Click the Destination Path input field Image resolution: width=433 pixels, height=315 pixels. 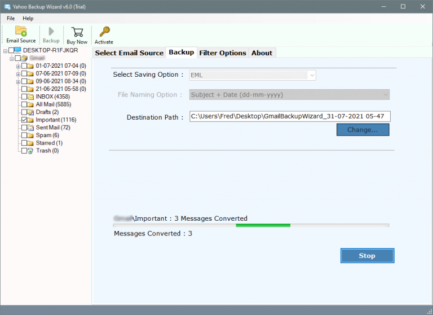(290, 116)
